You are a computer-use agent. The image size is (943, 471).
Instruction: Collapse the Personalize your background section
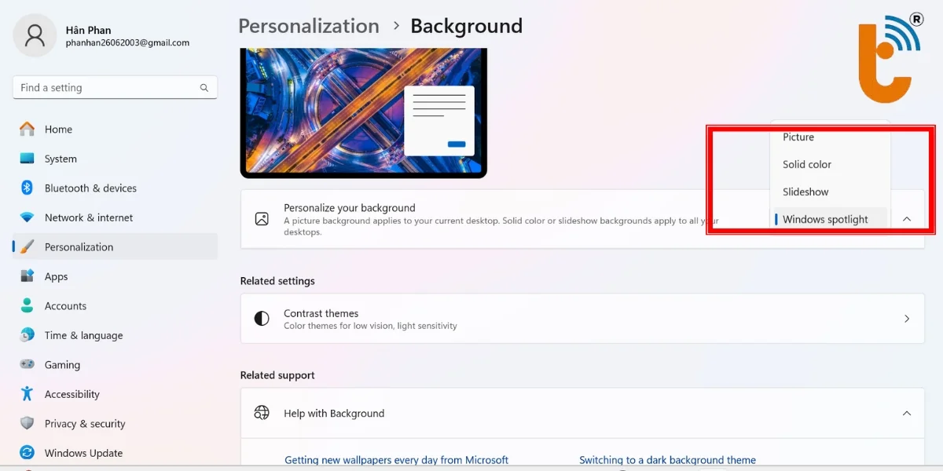pos(907,219)
